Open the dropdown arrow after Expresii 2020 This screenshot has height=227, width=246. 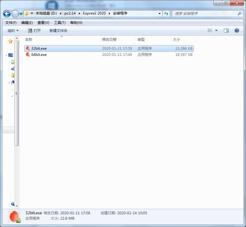point(110,14)
